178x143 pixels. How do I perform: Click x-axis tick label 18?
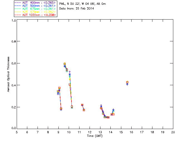(152, 132)
